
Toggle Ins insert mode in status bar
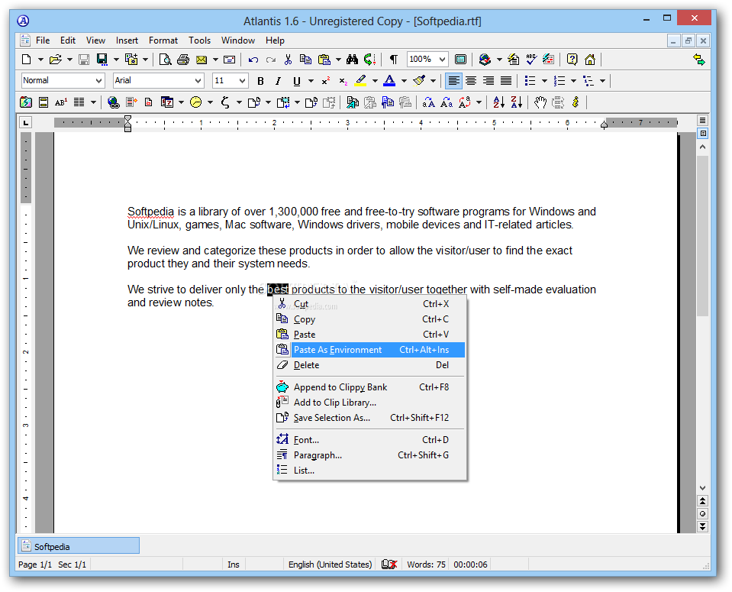[x=234, y=565]
